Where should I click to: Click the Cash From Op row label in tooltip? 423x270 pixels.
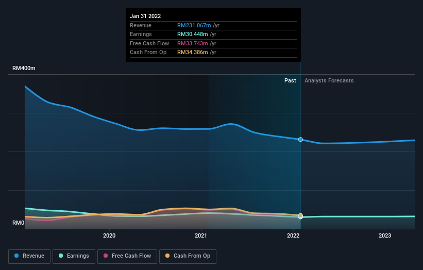click(148, 53)
